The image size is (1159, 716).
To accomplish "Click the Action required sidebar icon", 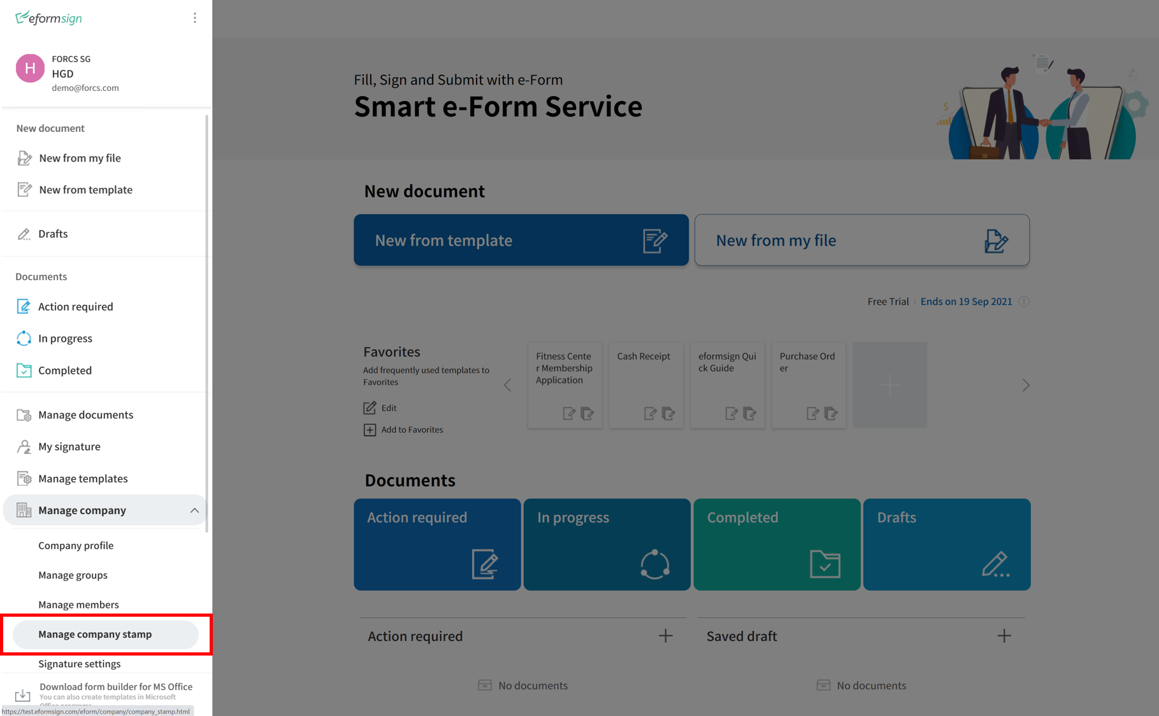I will pyautogui.click(x=24, y=307).
